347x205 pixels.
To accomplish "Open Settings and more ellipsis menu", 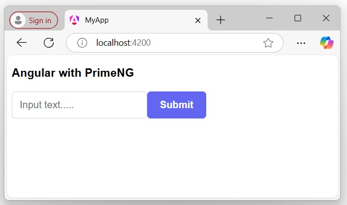I will coord(301,43).
